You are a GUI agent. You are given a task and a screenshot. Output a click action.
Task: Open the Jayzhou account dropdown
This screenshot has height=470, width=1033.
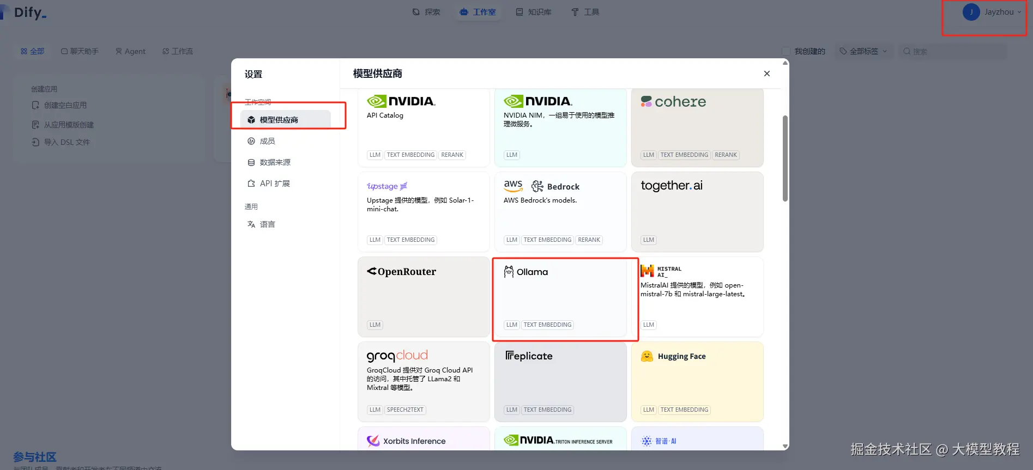pos(992,12)
